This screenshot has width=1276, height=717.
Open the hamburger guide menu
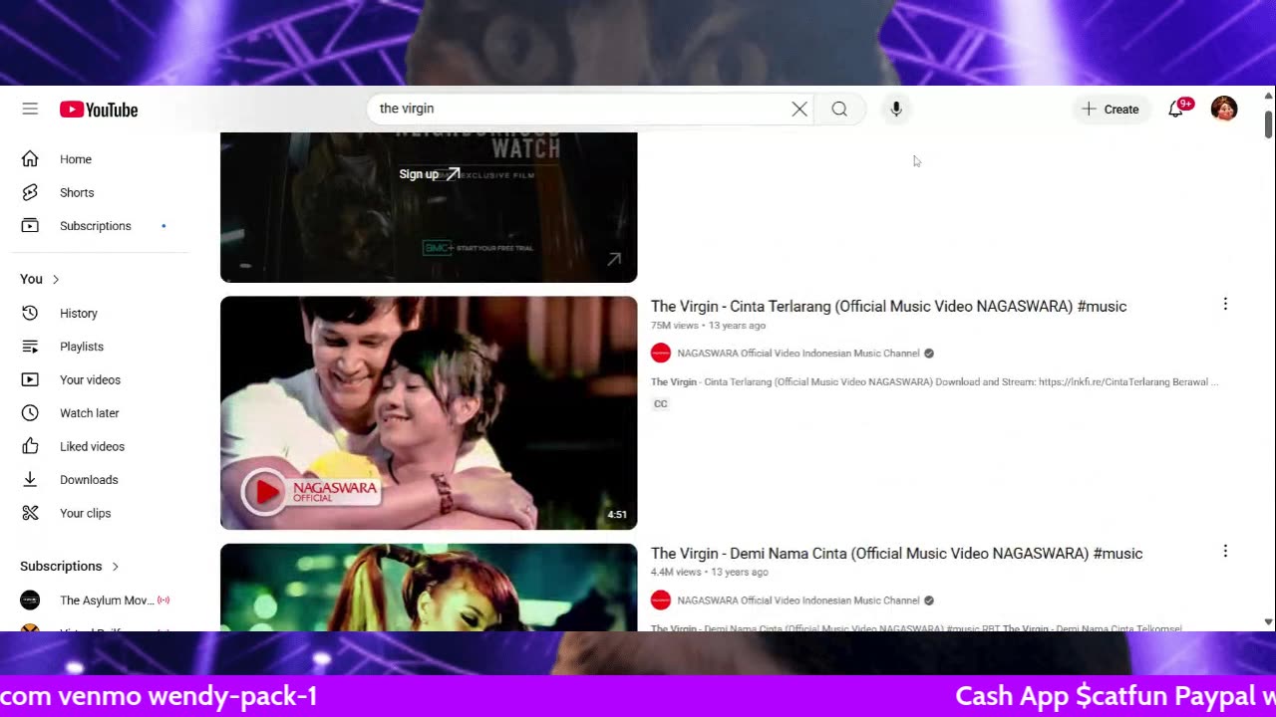coord(30,110)
